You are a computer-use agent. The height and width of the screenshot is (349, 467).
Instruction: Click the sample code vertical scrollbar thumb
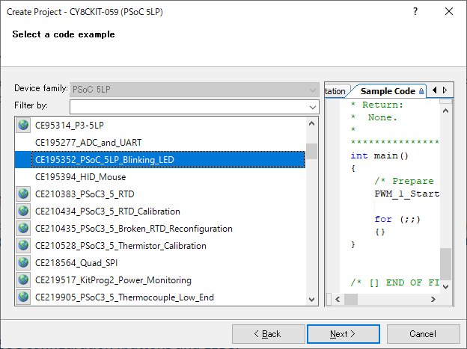[x=446, y=264]
